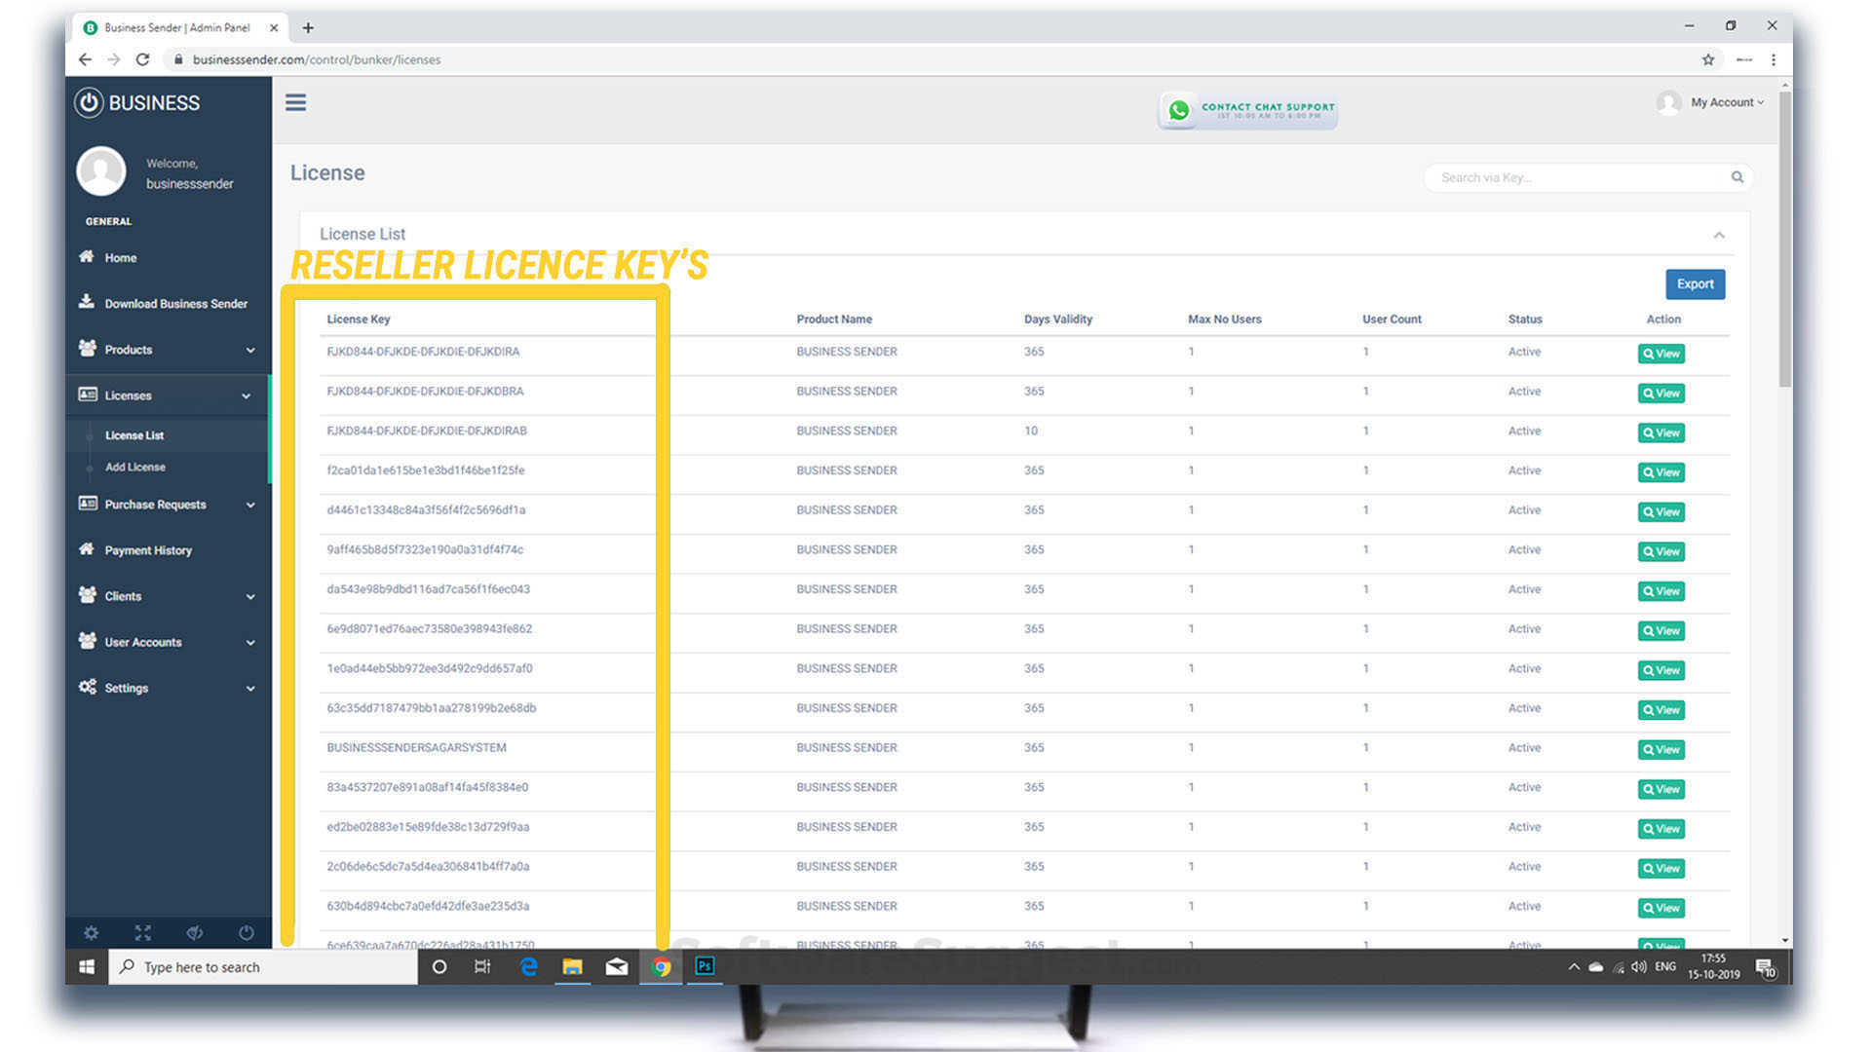Image resolution: width=1871 pixels, height=1052 pixels.
Task: Click the Download Business Sender icon
Action: tap(87, 303)
